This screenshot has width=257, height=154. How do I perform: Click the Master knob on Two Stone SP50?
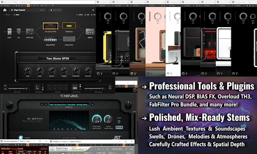tap(88, 71)
